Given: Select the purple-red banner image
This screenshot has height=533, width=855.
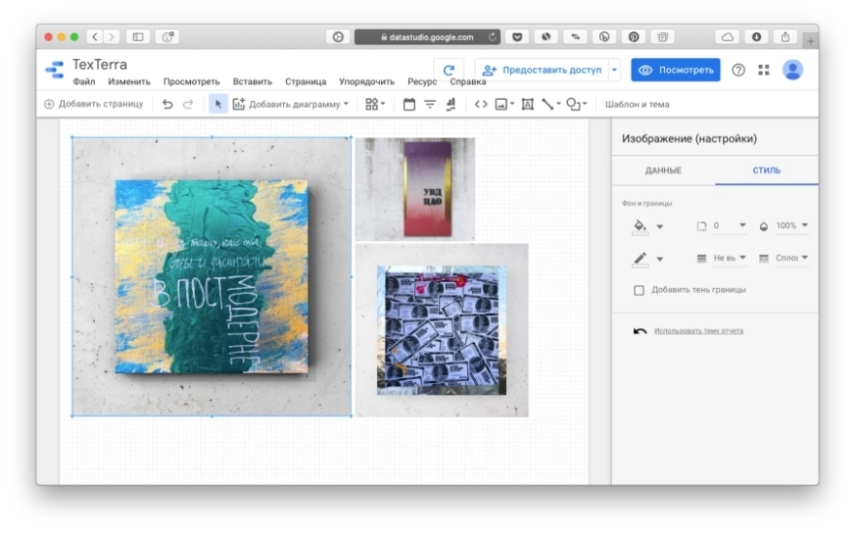Looking at the screenshot, I should click(415, 189).
